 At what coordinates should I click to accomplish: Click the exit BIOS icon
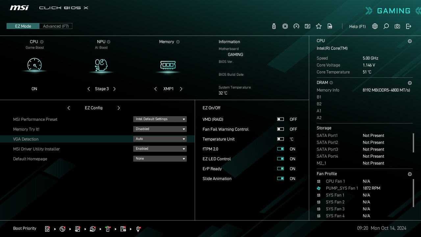click(x=409, y=26)
